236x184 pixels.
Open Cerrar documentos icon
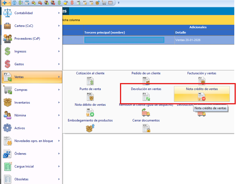click(x=146, y=128)
